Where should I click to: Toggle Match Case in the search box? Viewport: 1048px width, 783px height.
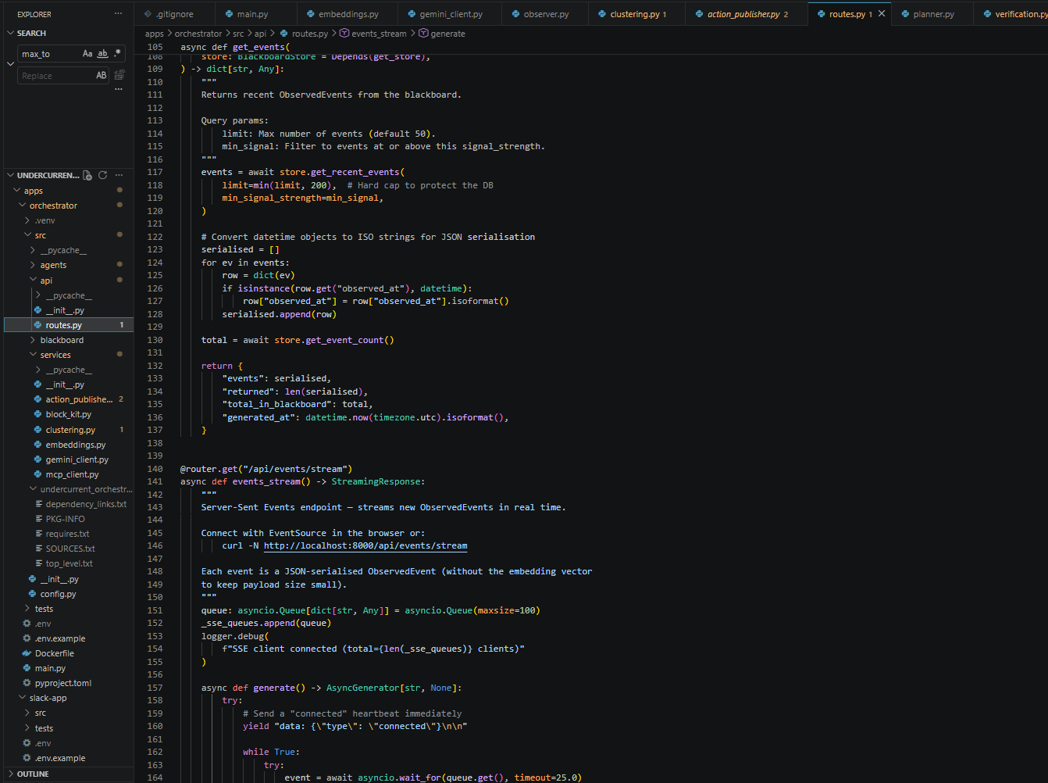(x=87, y=54)
